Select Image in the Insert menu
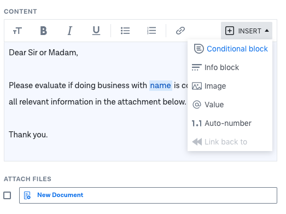The image size is (286, 214). point(209,86)
